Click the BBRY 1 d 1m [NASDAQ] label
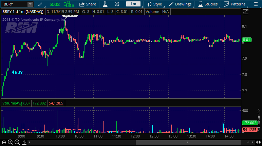The image size is (262, 146). pos(23,12)
